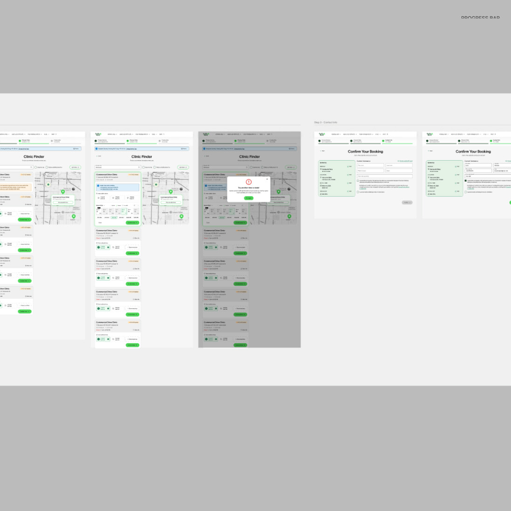Click upper green map pin in cut-off Clinic Finder frame
511x511 pixels.
pyautogui.click(x=63, y=191)
